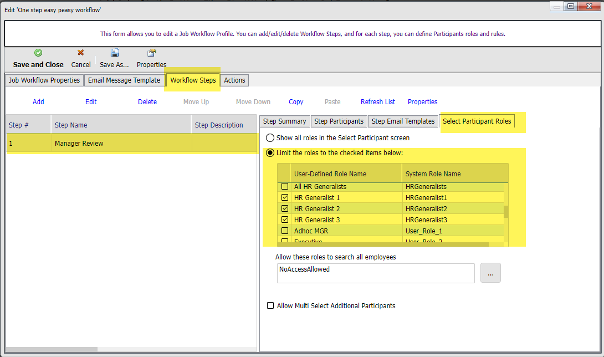Enable Allow Multi Select Additional Participants
Image resolution: width=604 pixels, height=357 pixels.
tap(270, 305)
